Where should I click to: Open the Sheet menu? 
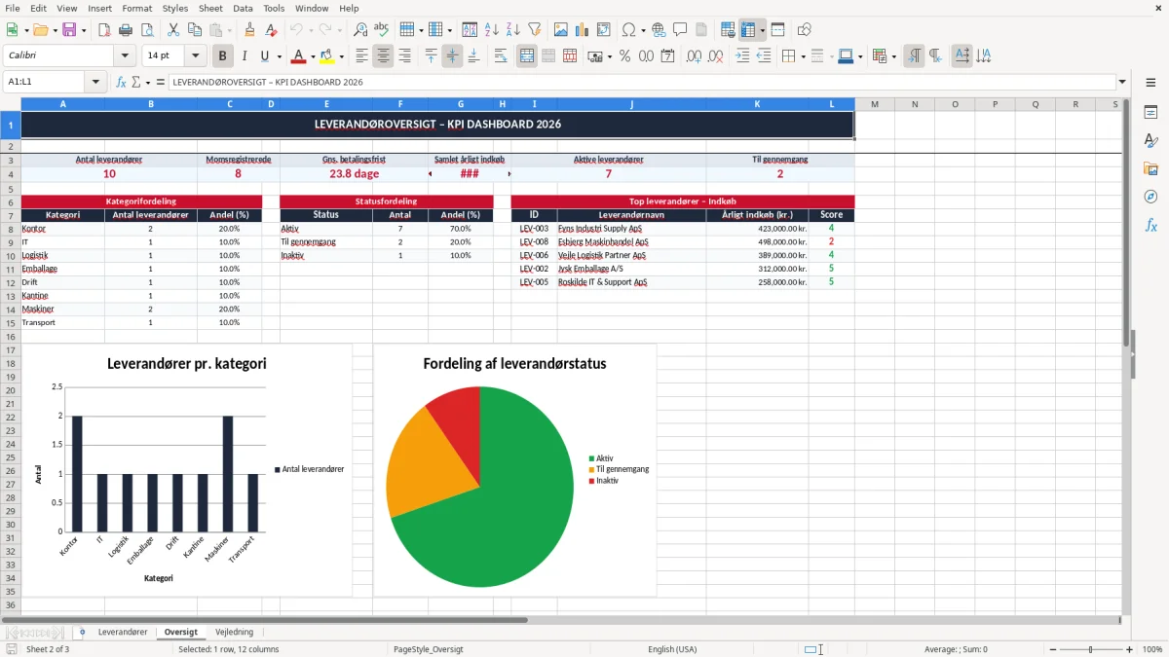pyautogui.click(x=210, y=8)
